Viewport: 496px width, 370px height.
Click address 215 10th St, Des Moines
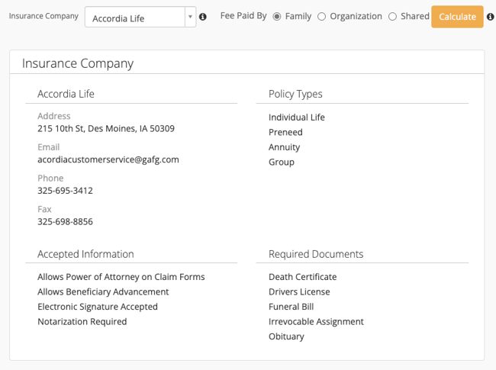tap(106, 129)
